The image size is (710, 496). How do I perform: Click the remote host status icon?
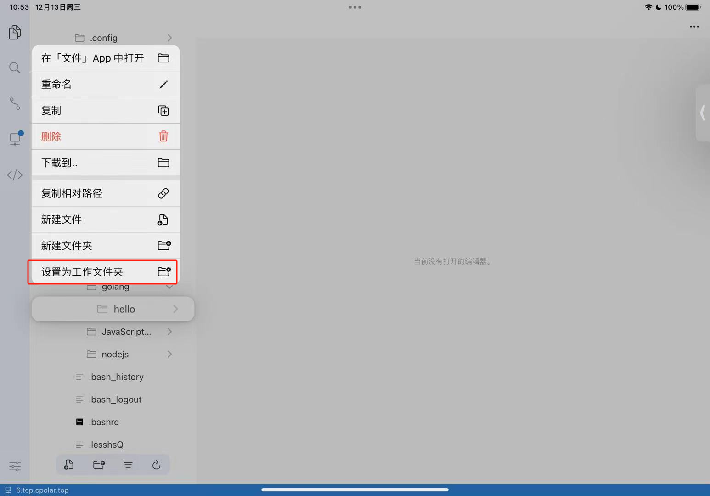click(x=8, y=490)
